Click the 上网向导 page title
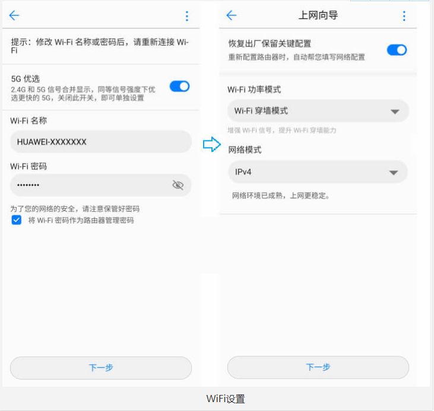 pyautogui.click(x=318, y=16)
